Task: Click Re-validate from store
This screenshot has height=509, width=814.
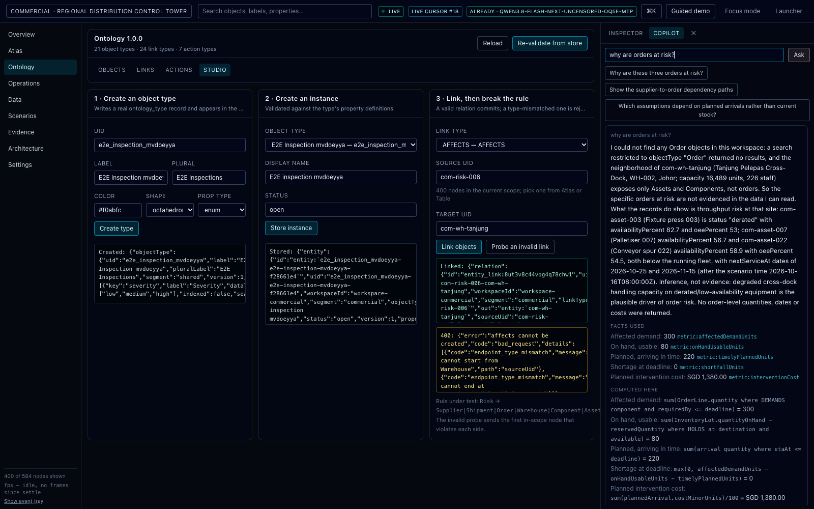Action: 550,43
